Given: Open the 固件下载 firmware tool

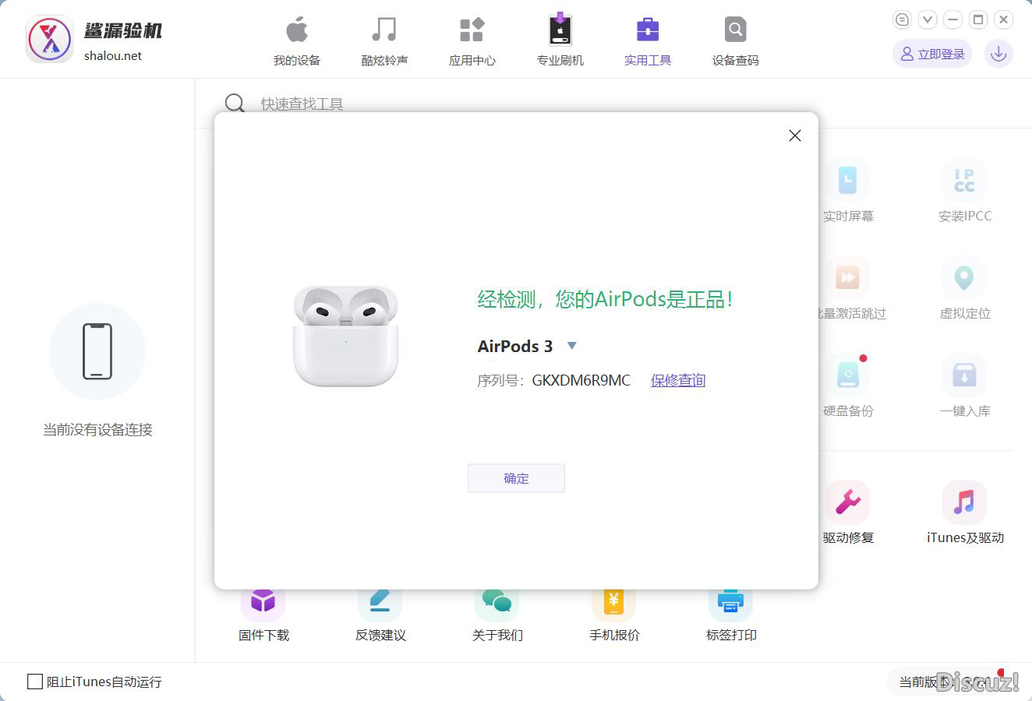Looking at the screenshot, I should [263, 615].
